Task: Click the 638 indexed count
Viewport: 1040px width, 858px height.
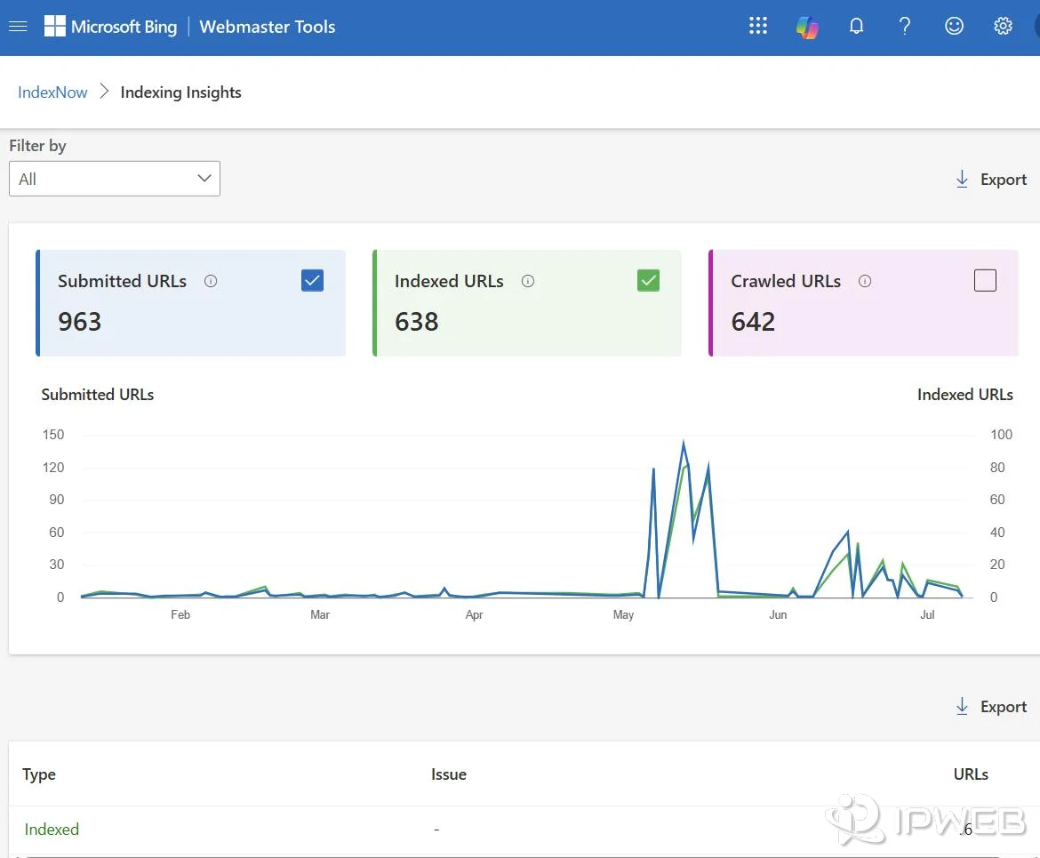Action: [x=417, y=322]
